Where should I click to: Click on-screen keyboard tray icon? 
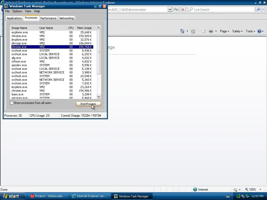coord(228,196)
